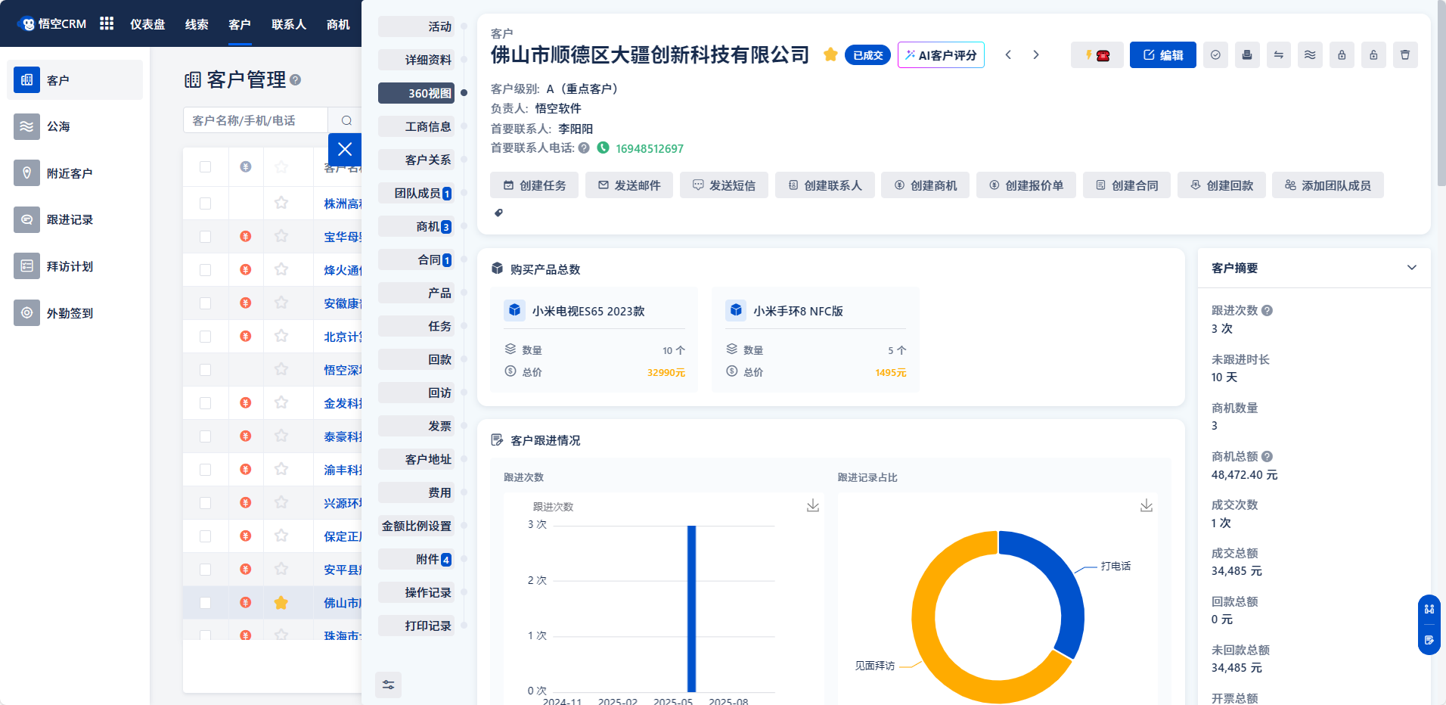Click the AI客户评分 button
The height and width of the screenshot is (705, 1446).
(941, 55)
